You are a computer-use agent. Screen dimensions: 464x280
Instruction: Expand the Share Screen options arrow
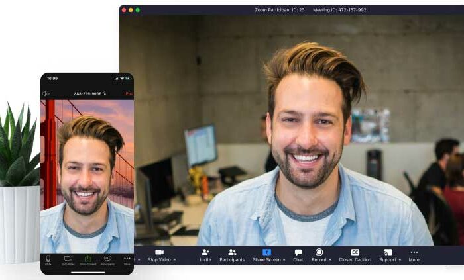click(x=284, y=260)
